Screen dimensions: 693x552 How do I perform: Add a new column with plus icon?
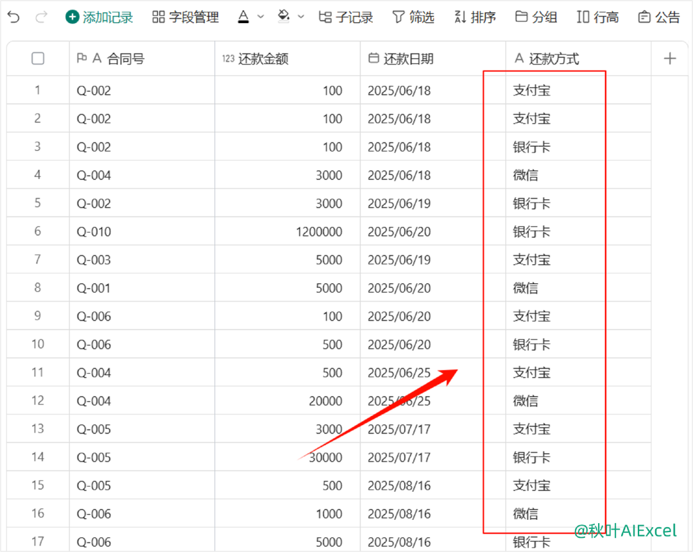click(x=670, y=58)
